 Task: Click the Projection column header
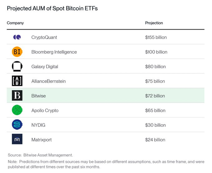[x=154, y=23]
